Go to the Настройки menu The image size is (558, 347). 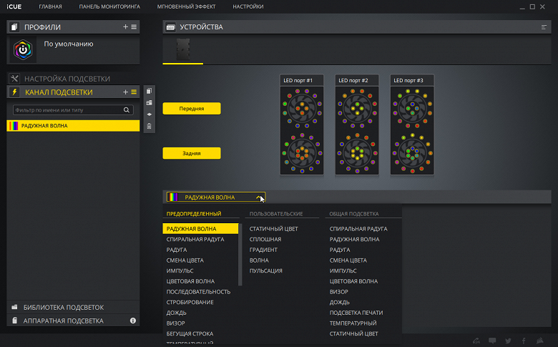[x=248, y=6]
